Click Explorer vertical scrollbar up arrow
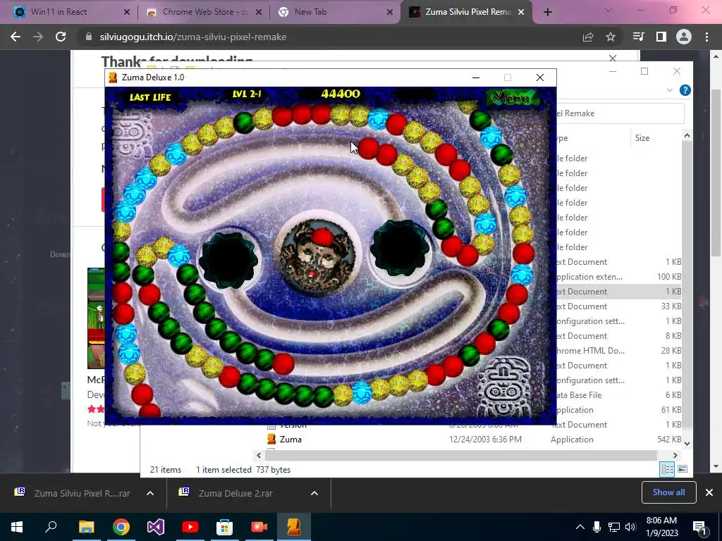 click(687, 136)
